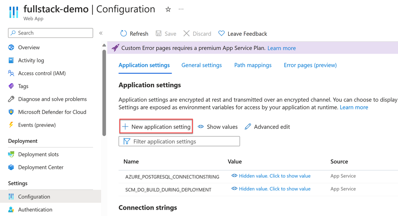The image size is (398, 216).
Task: Add a New application setting
Action: [156, 126]
